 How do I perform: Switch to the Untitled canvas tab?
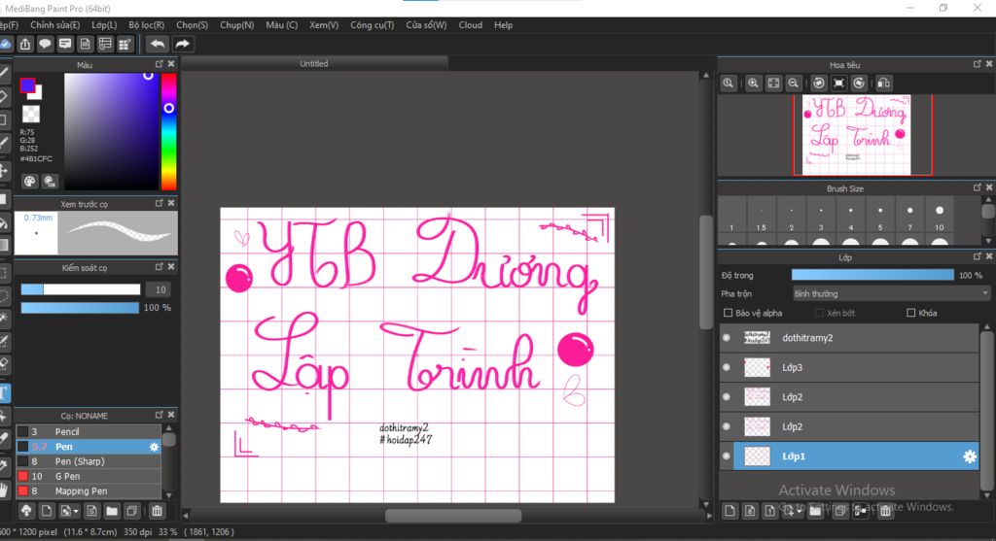tap(314, 63)
